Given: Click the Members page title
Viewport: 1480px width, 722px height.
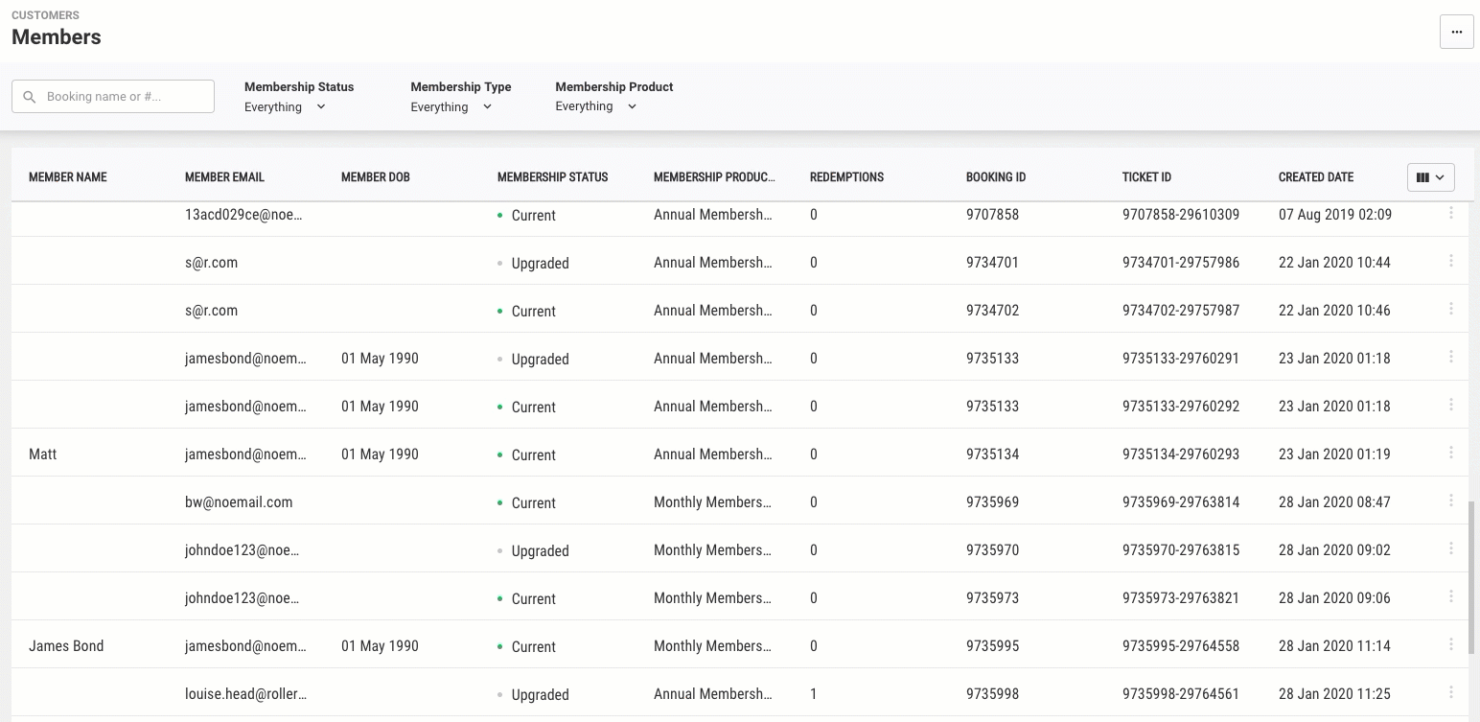Looking at the screenshot, I should coord(57,37).
